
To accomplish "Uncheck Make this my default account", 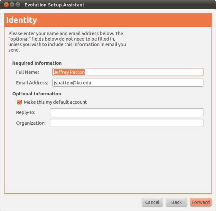I will [x=19, y=102].
